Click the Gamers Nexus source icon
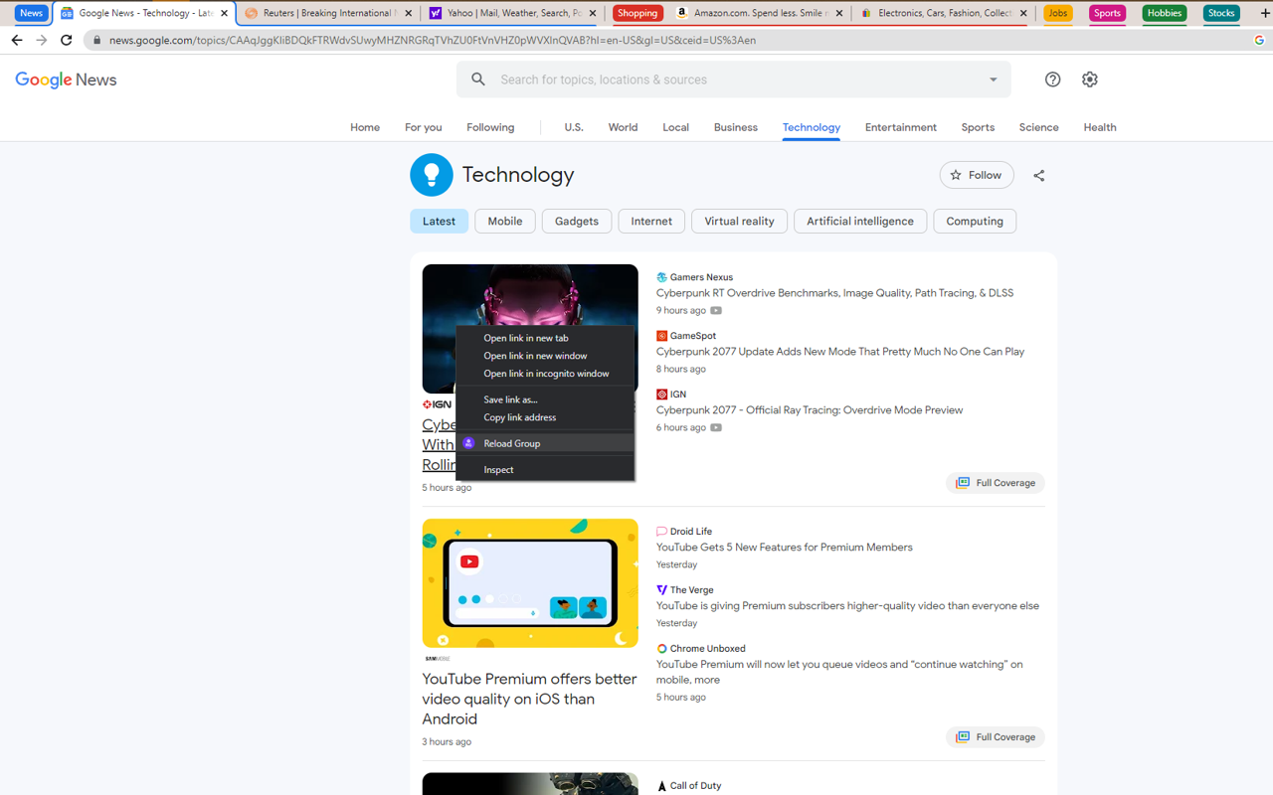The height and width of the screenshot is (795, 1273). 661,276
